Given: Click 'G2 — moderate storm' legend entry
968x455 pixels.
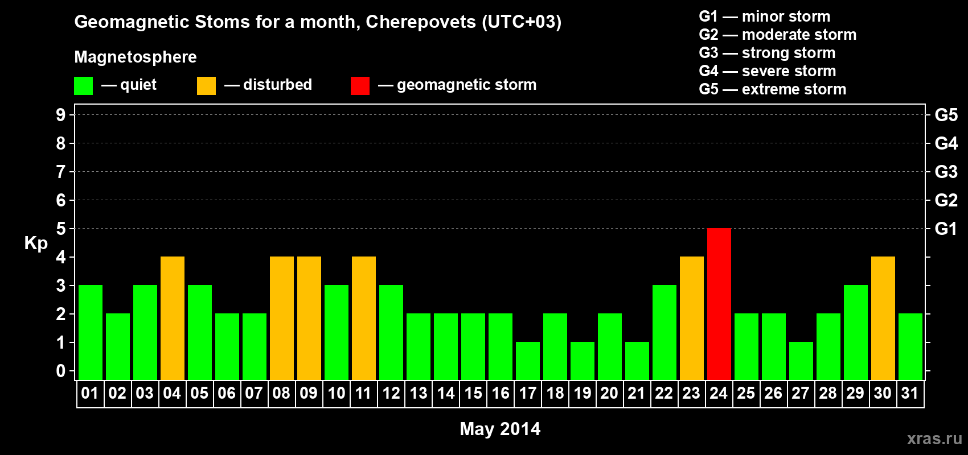Looking at the screenshot, I should [778, 35].
